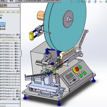Select the 08076Temergence<1> component
Image resolution: width=107 pixels, height=107 pixels.
10,88
